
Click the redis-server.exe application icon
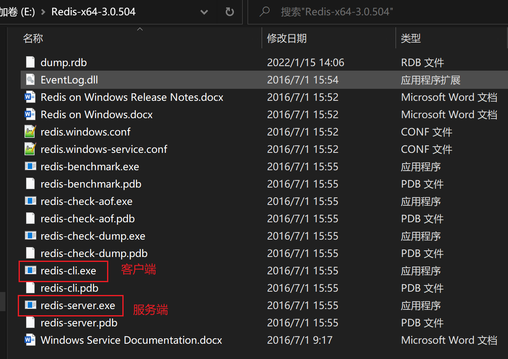click(30, 305)
